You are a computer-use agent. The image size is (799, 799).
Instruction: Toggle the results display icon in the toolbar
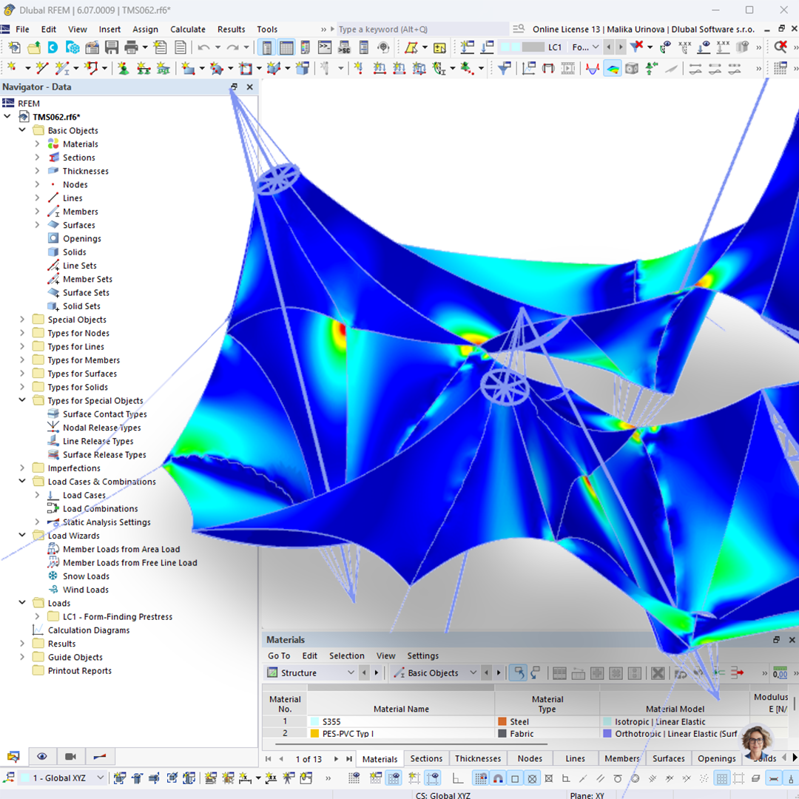pos(612,67)
